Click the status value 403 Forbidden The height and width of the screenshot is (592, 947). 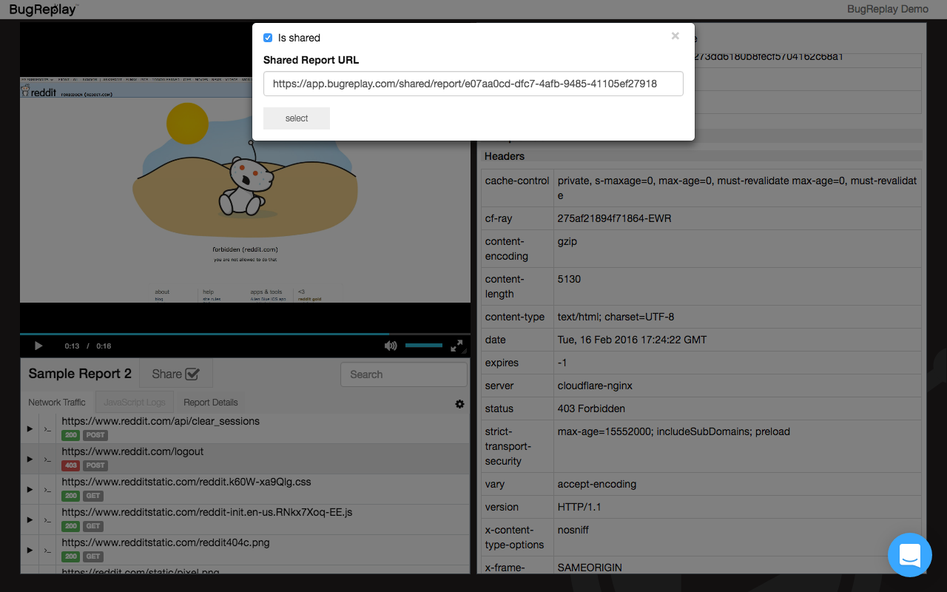(591, 408)
